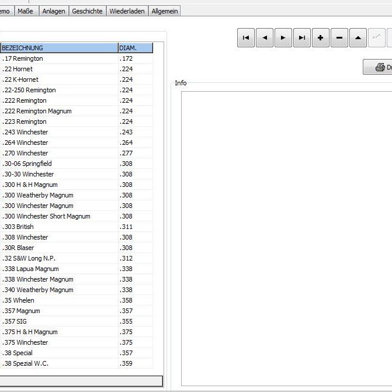Select row .30-06 Springfield
The image size is (392, 392).
coord(77,164)
